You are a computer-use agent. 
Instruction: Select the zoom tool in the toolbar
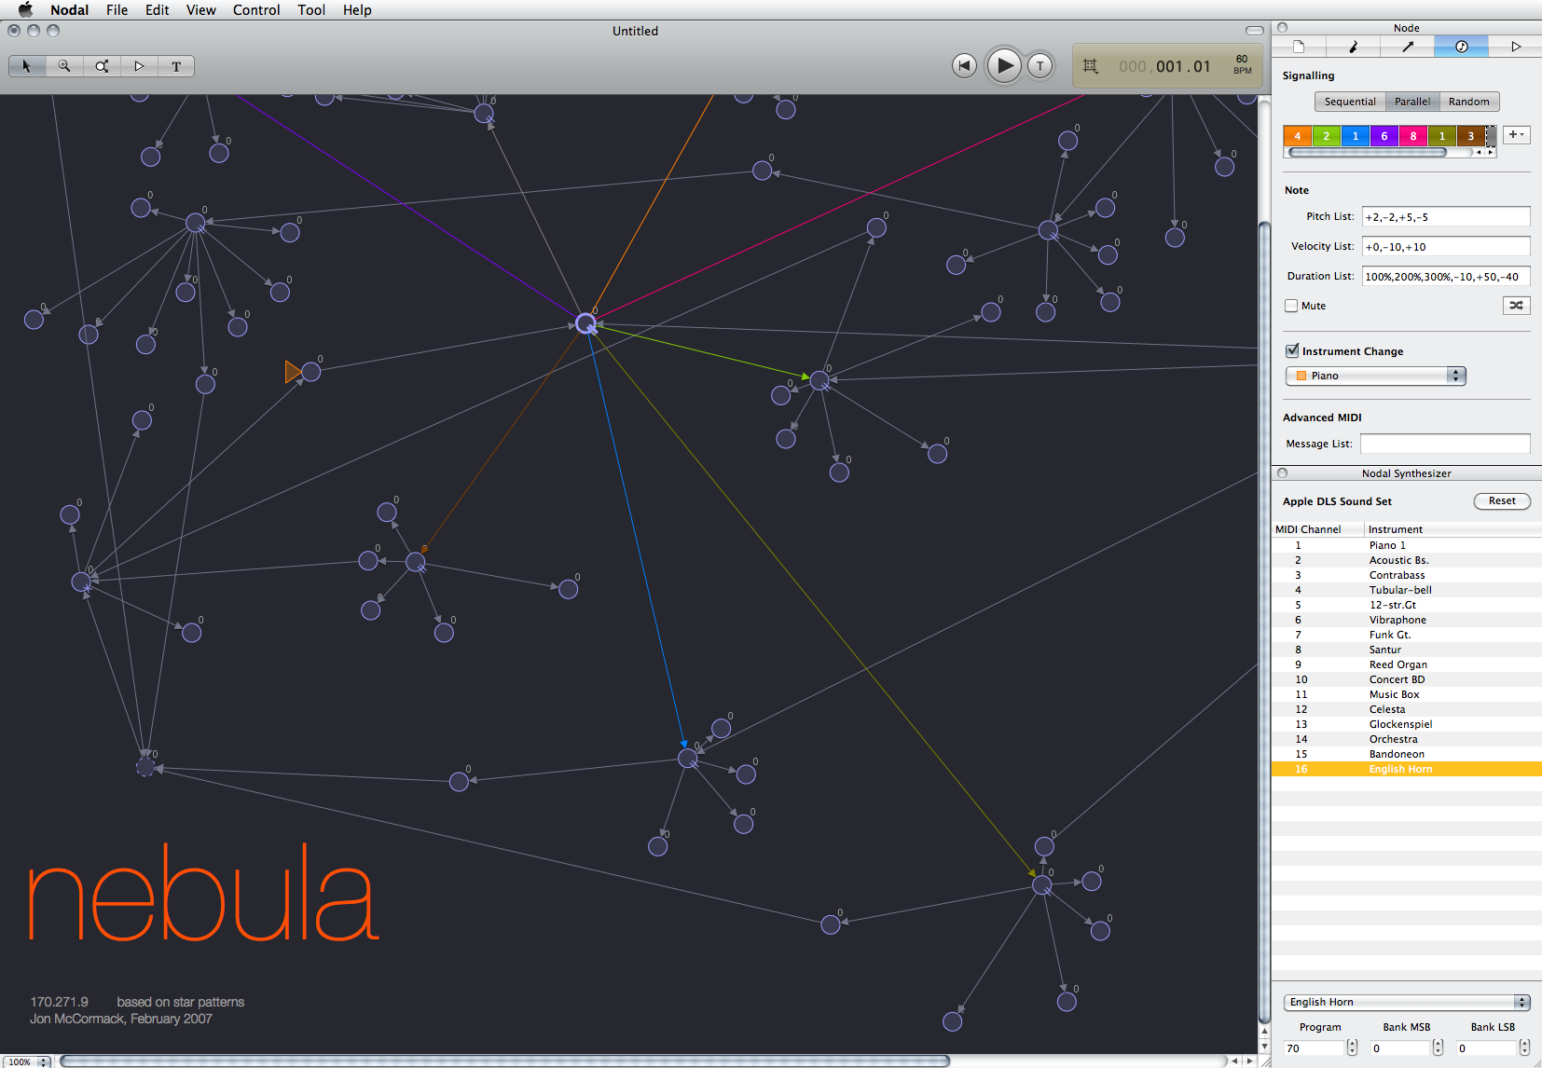[64, 66]
